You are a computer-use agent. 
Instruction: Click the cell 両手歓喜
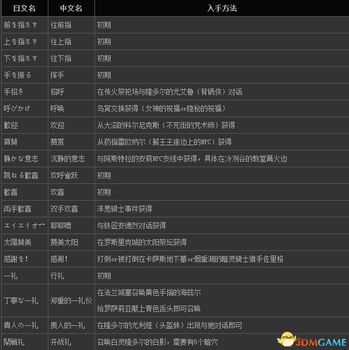click(25, 209)
